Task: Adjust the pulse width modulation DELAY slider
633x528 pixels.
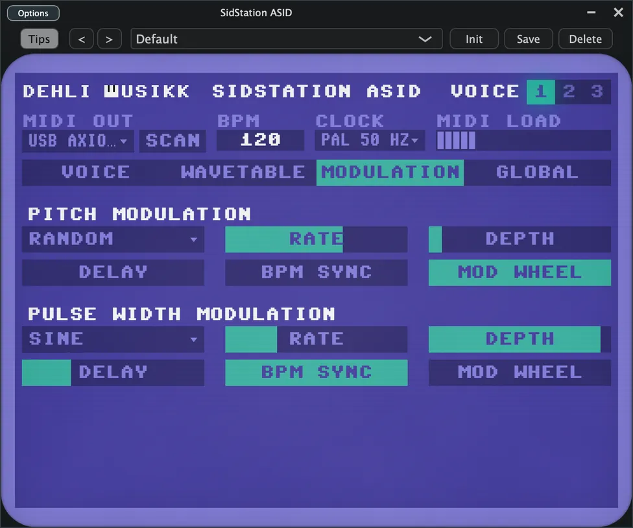Action: (x=113, y=372)
